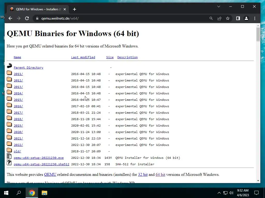Open the Windows Start menu
Image resolution: width=265 pixels, height=198 pixels.
(6, 193)
